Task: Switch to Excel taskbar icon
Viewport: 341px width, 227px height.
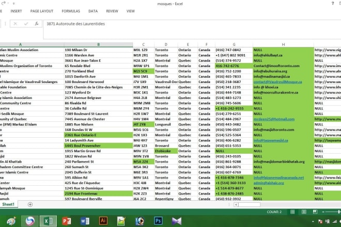Action: (x=48, y=221)
